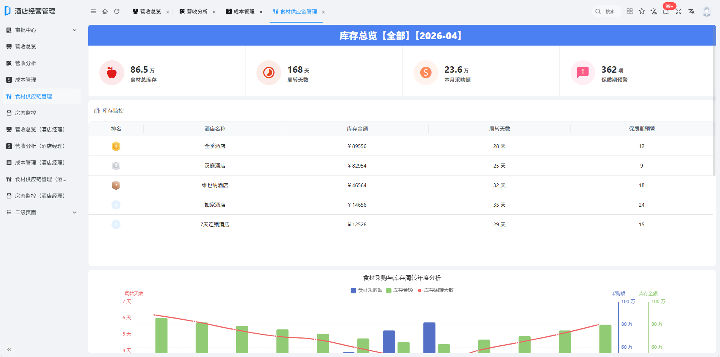Select the 如家酒店 row name
Viewport: 720px width, 357px height.
tap(215, 205)
